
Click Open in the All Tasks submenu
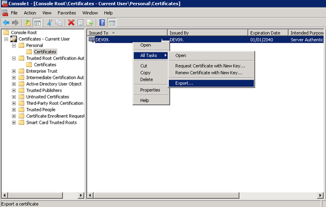(x=212, y=56)
